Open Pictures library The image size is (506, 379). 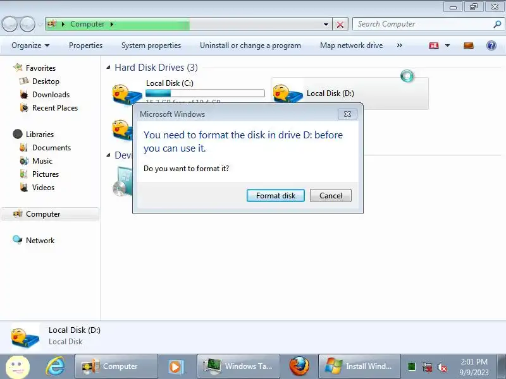point(46,174)
